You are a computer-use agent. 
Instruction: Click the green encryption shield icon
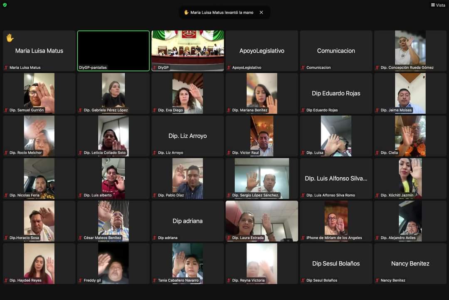point(5,5)
